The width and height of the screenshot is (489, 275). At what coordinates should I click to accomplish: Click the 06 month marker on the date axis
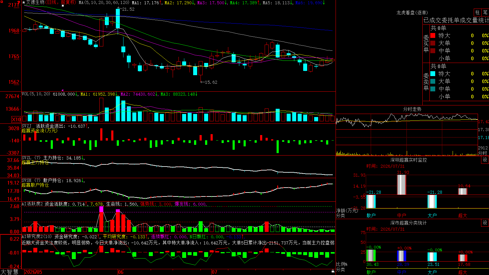coord(121,272)
